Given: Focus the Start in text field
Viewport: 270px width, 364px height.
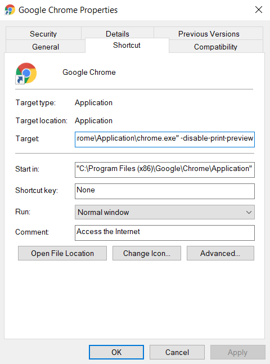Looking at the screenshot, I should coord(165,170).
